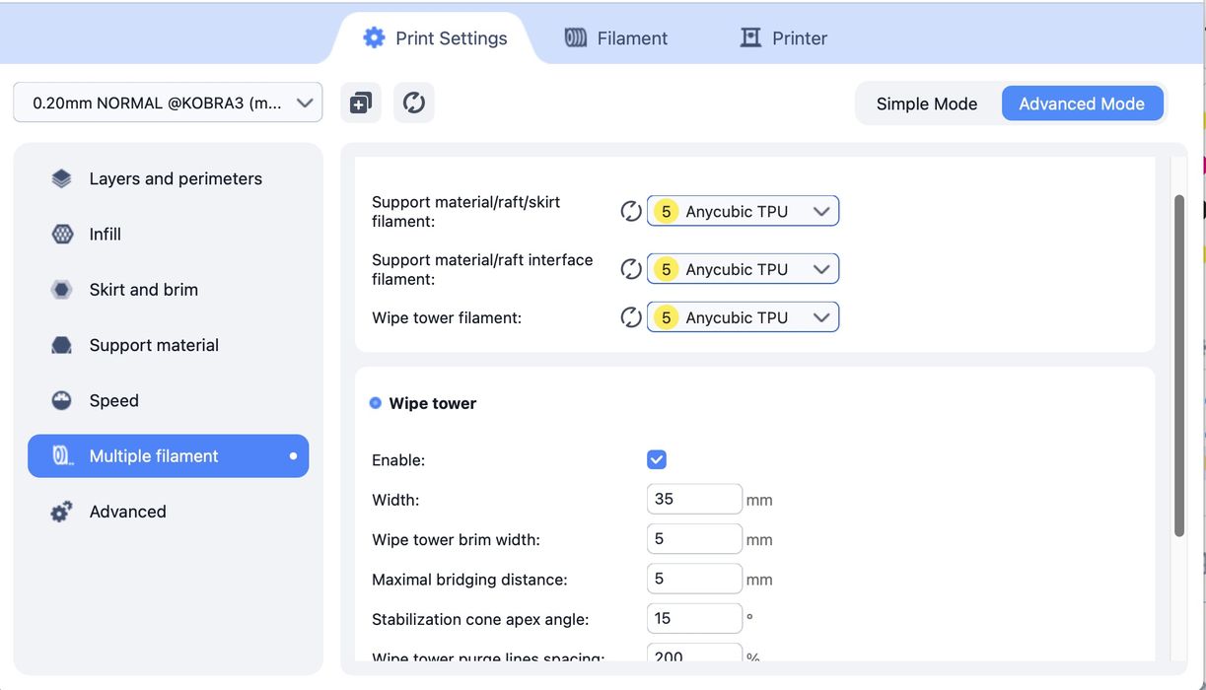Image resolution: width=1206 pixels, height=690 pixels.
Task: Click the Support material icon
Action: point(61,345)
